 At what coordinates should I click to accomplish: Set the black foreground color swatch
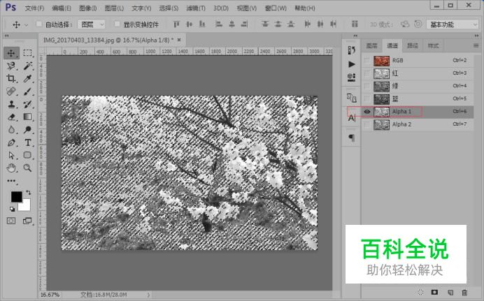16,196
